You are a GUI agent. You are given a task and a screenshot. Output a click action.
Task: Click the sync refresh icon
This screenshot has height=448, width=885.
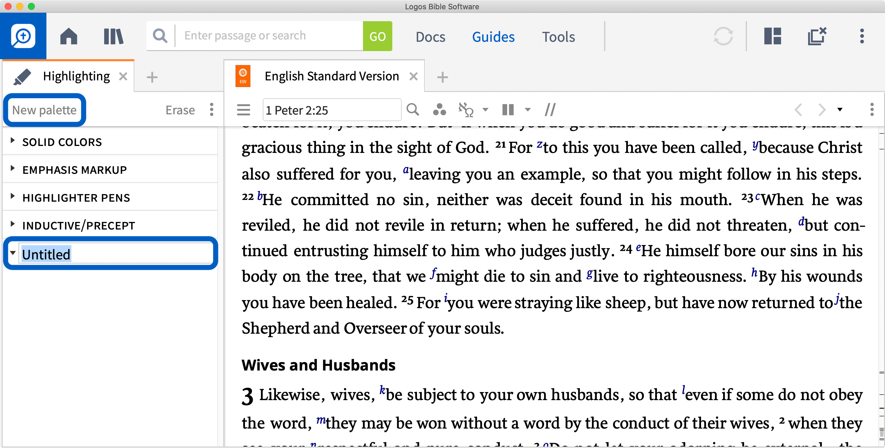tap(723, 36)
